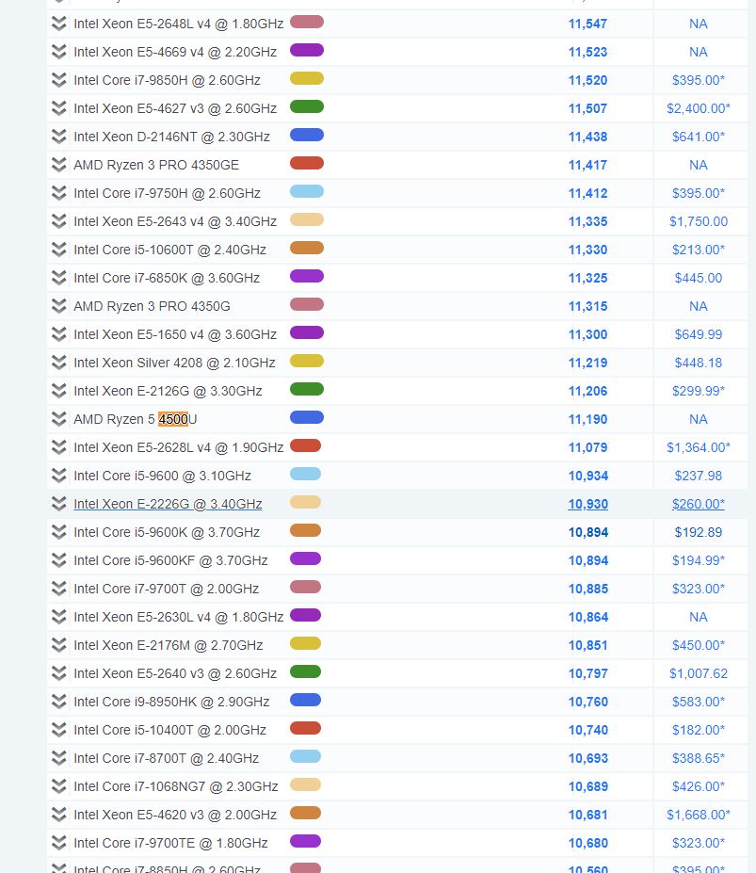Expand the Intel Core i7-9700TE row chevron
The height and width of the screenshot is (873, 756).
[58, 843]
